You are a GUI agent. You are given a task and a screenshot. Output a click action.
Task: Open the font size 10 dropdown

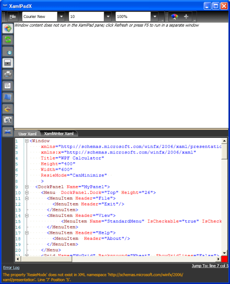pyautogui.click(x=108, y=17)
